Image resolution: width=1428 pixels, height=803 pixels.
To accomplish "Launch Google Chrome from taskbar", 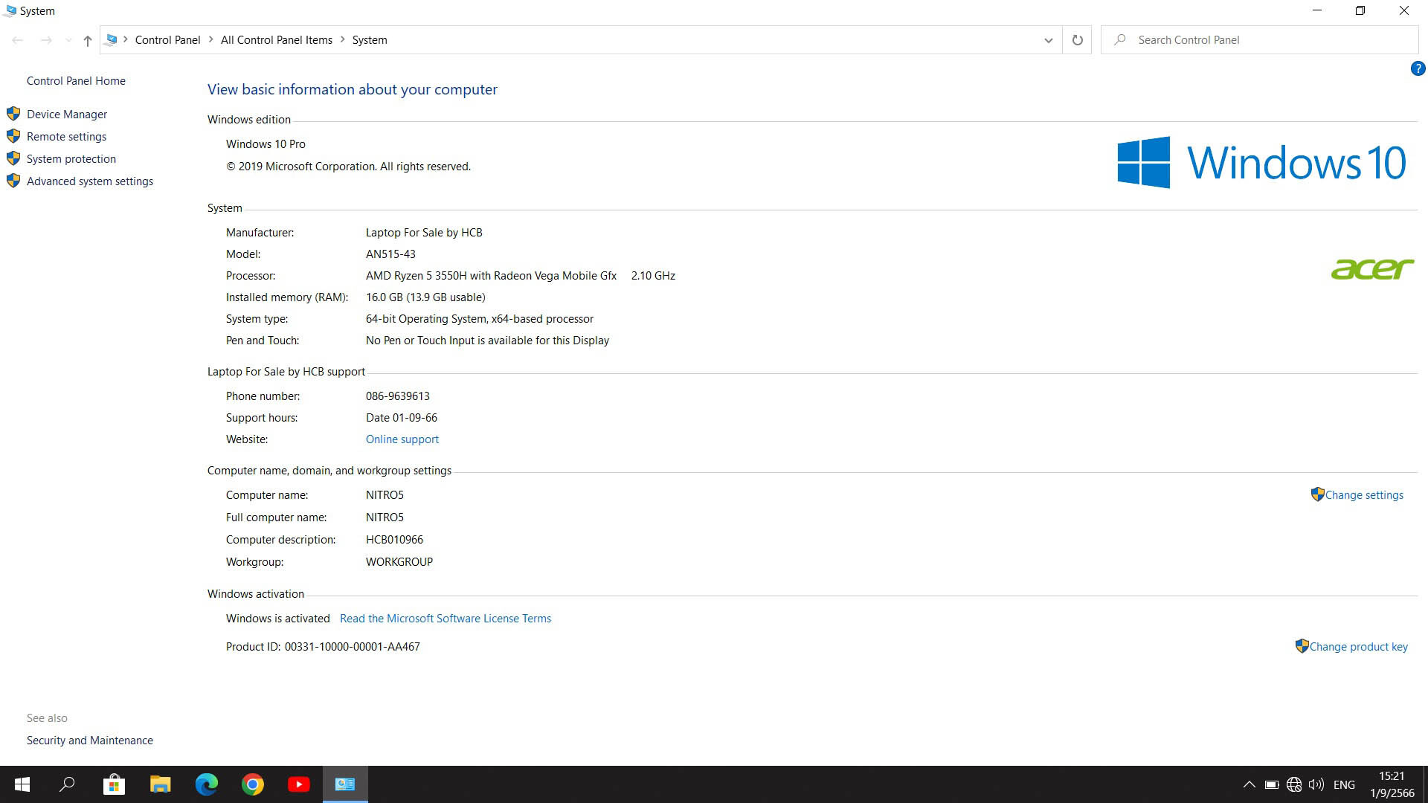I will pos(253,784).
